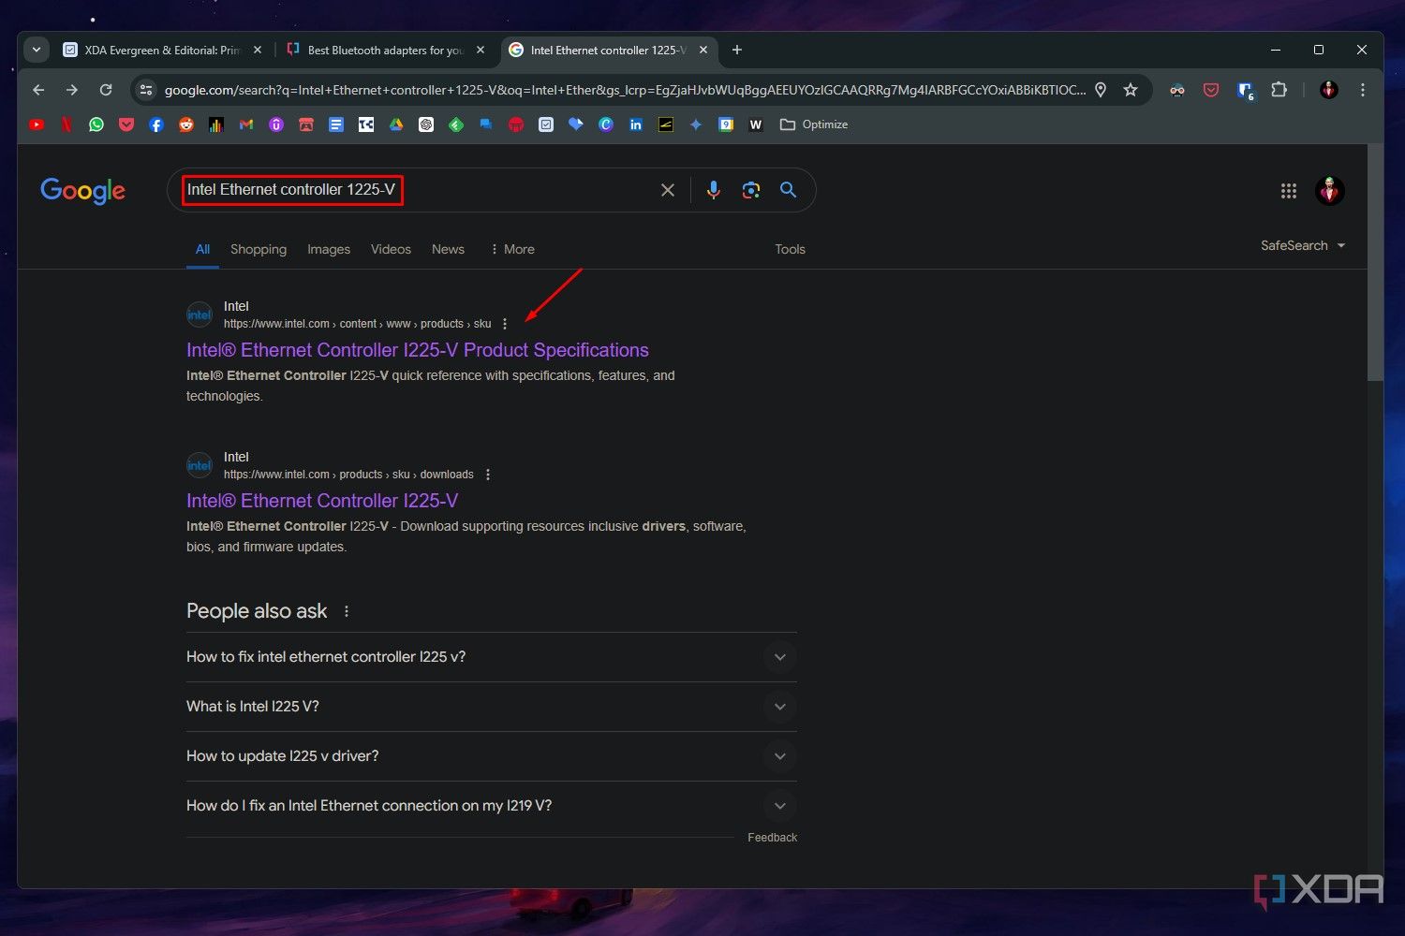The height and width of the screenshot is (936, 1405).
Task: Open the Optimize bookmarks folder
Action: click(x=814, y=124)
